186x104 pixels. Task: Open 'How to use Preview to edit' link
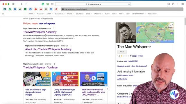click(x=94, y=92)
